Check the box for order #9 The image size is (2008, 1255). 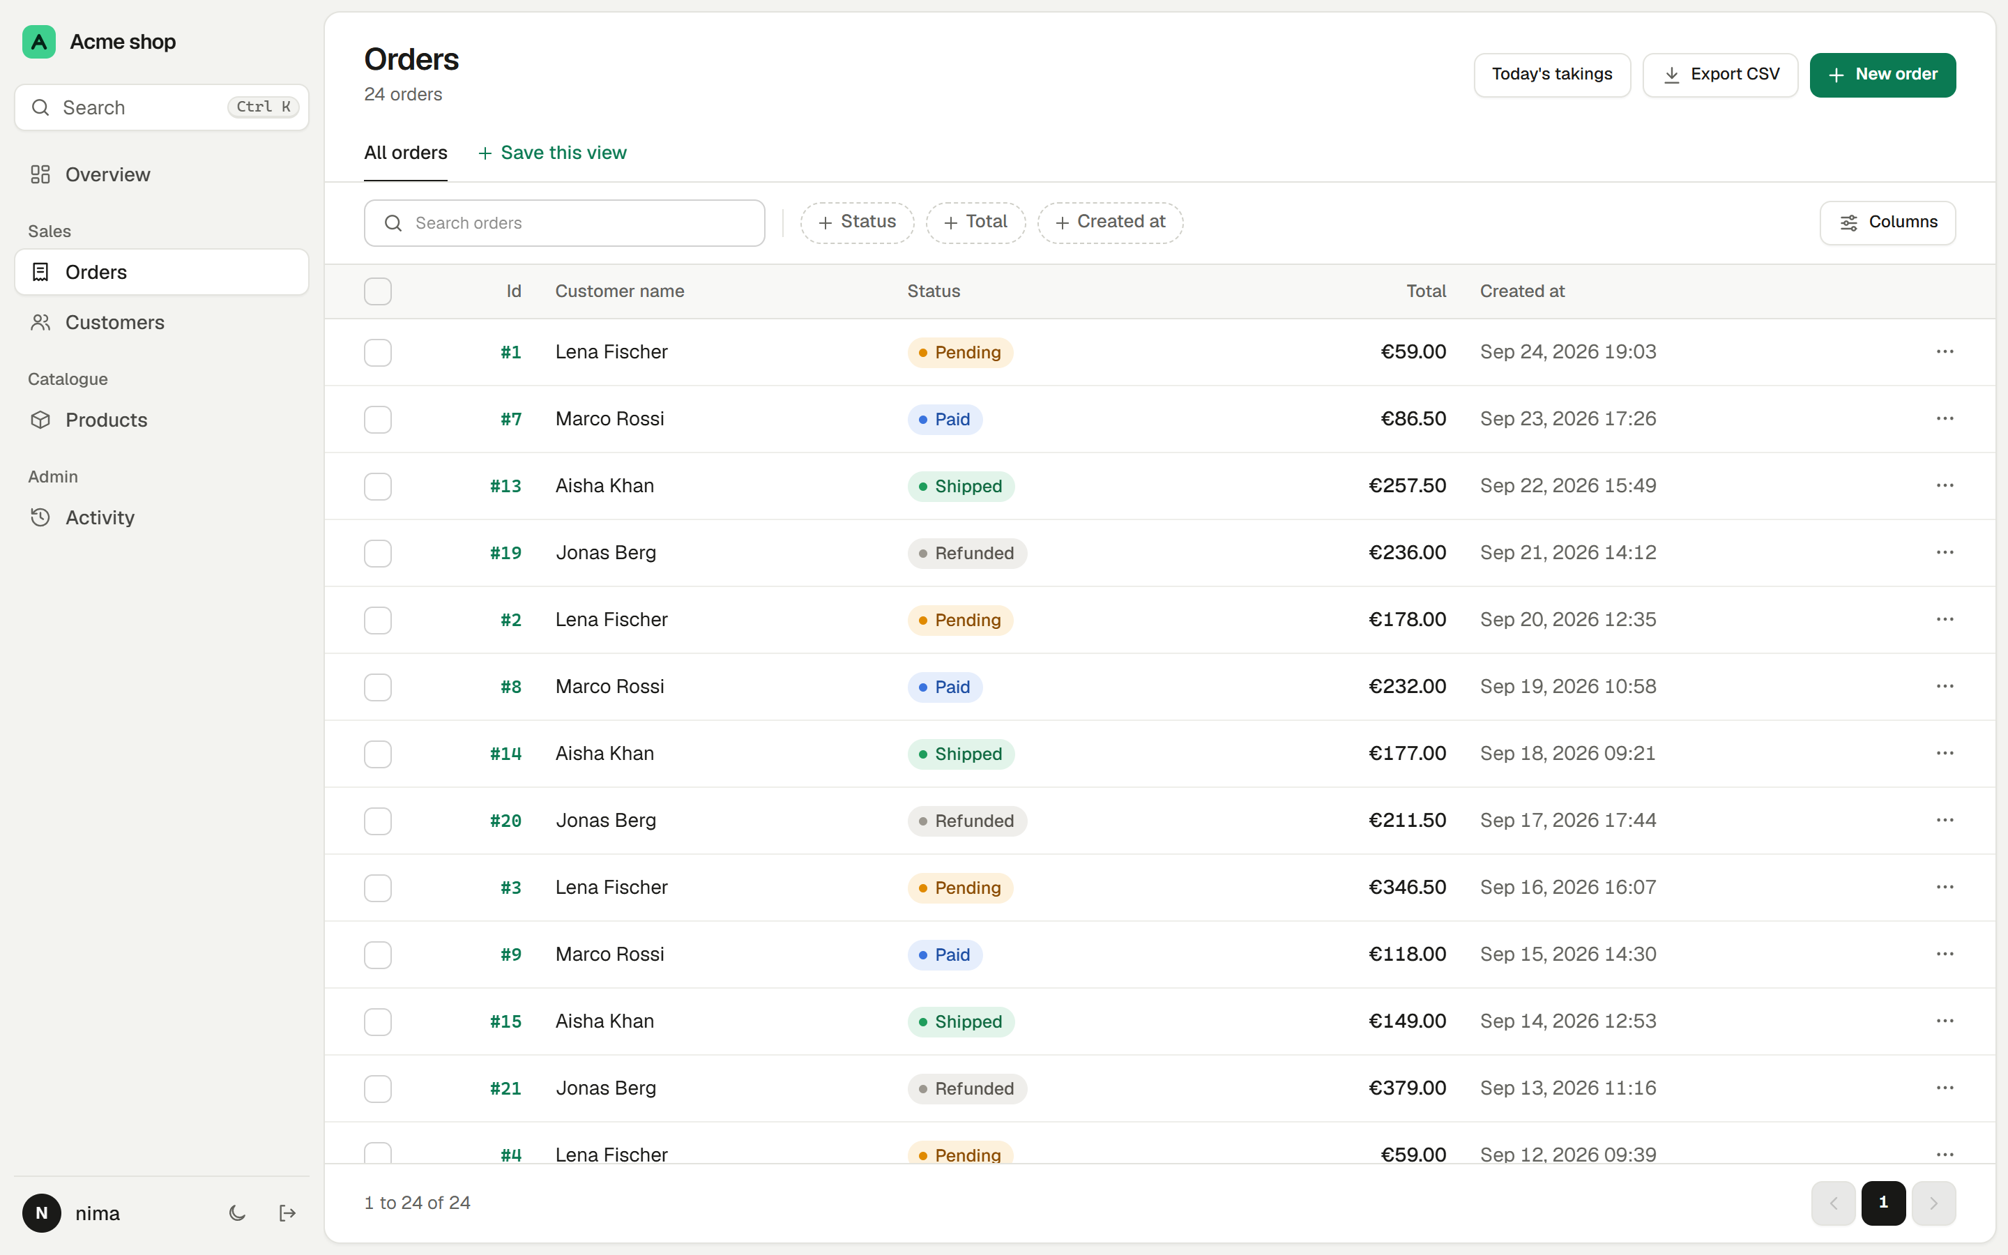377,955
